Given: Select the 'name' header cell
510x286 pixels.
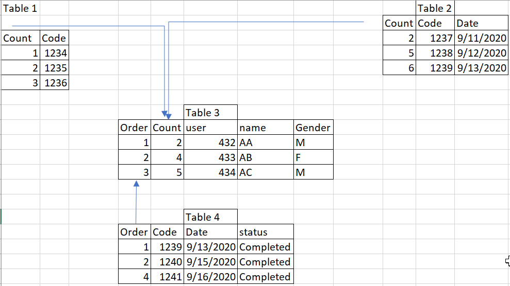Looking at the screenshot, I should [x=266, y=128].
